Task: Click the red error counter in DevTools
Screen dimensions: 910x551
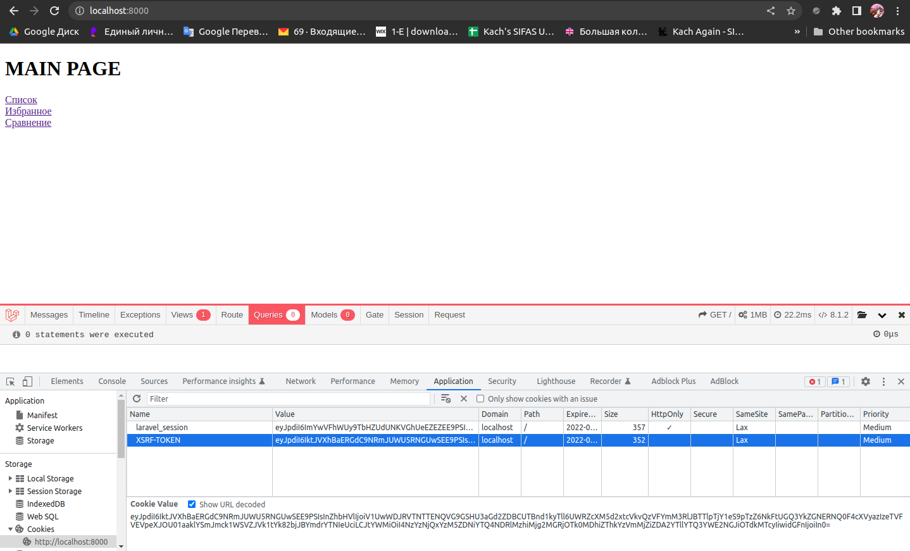Action: pyautogui.click(x=814, y=381)
